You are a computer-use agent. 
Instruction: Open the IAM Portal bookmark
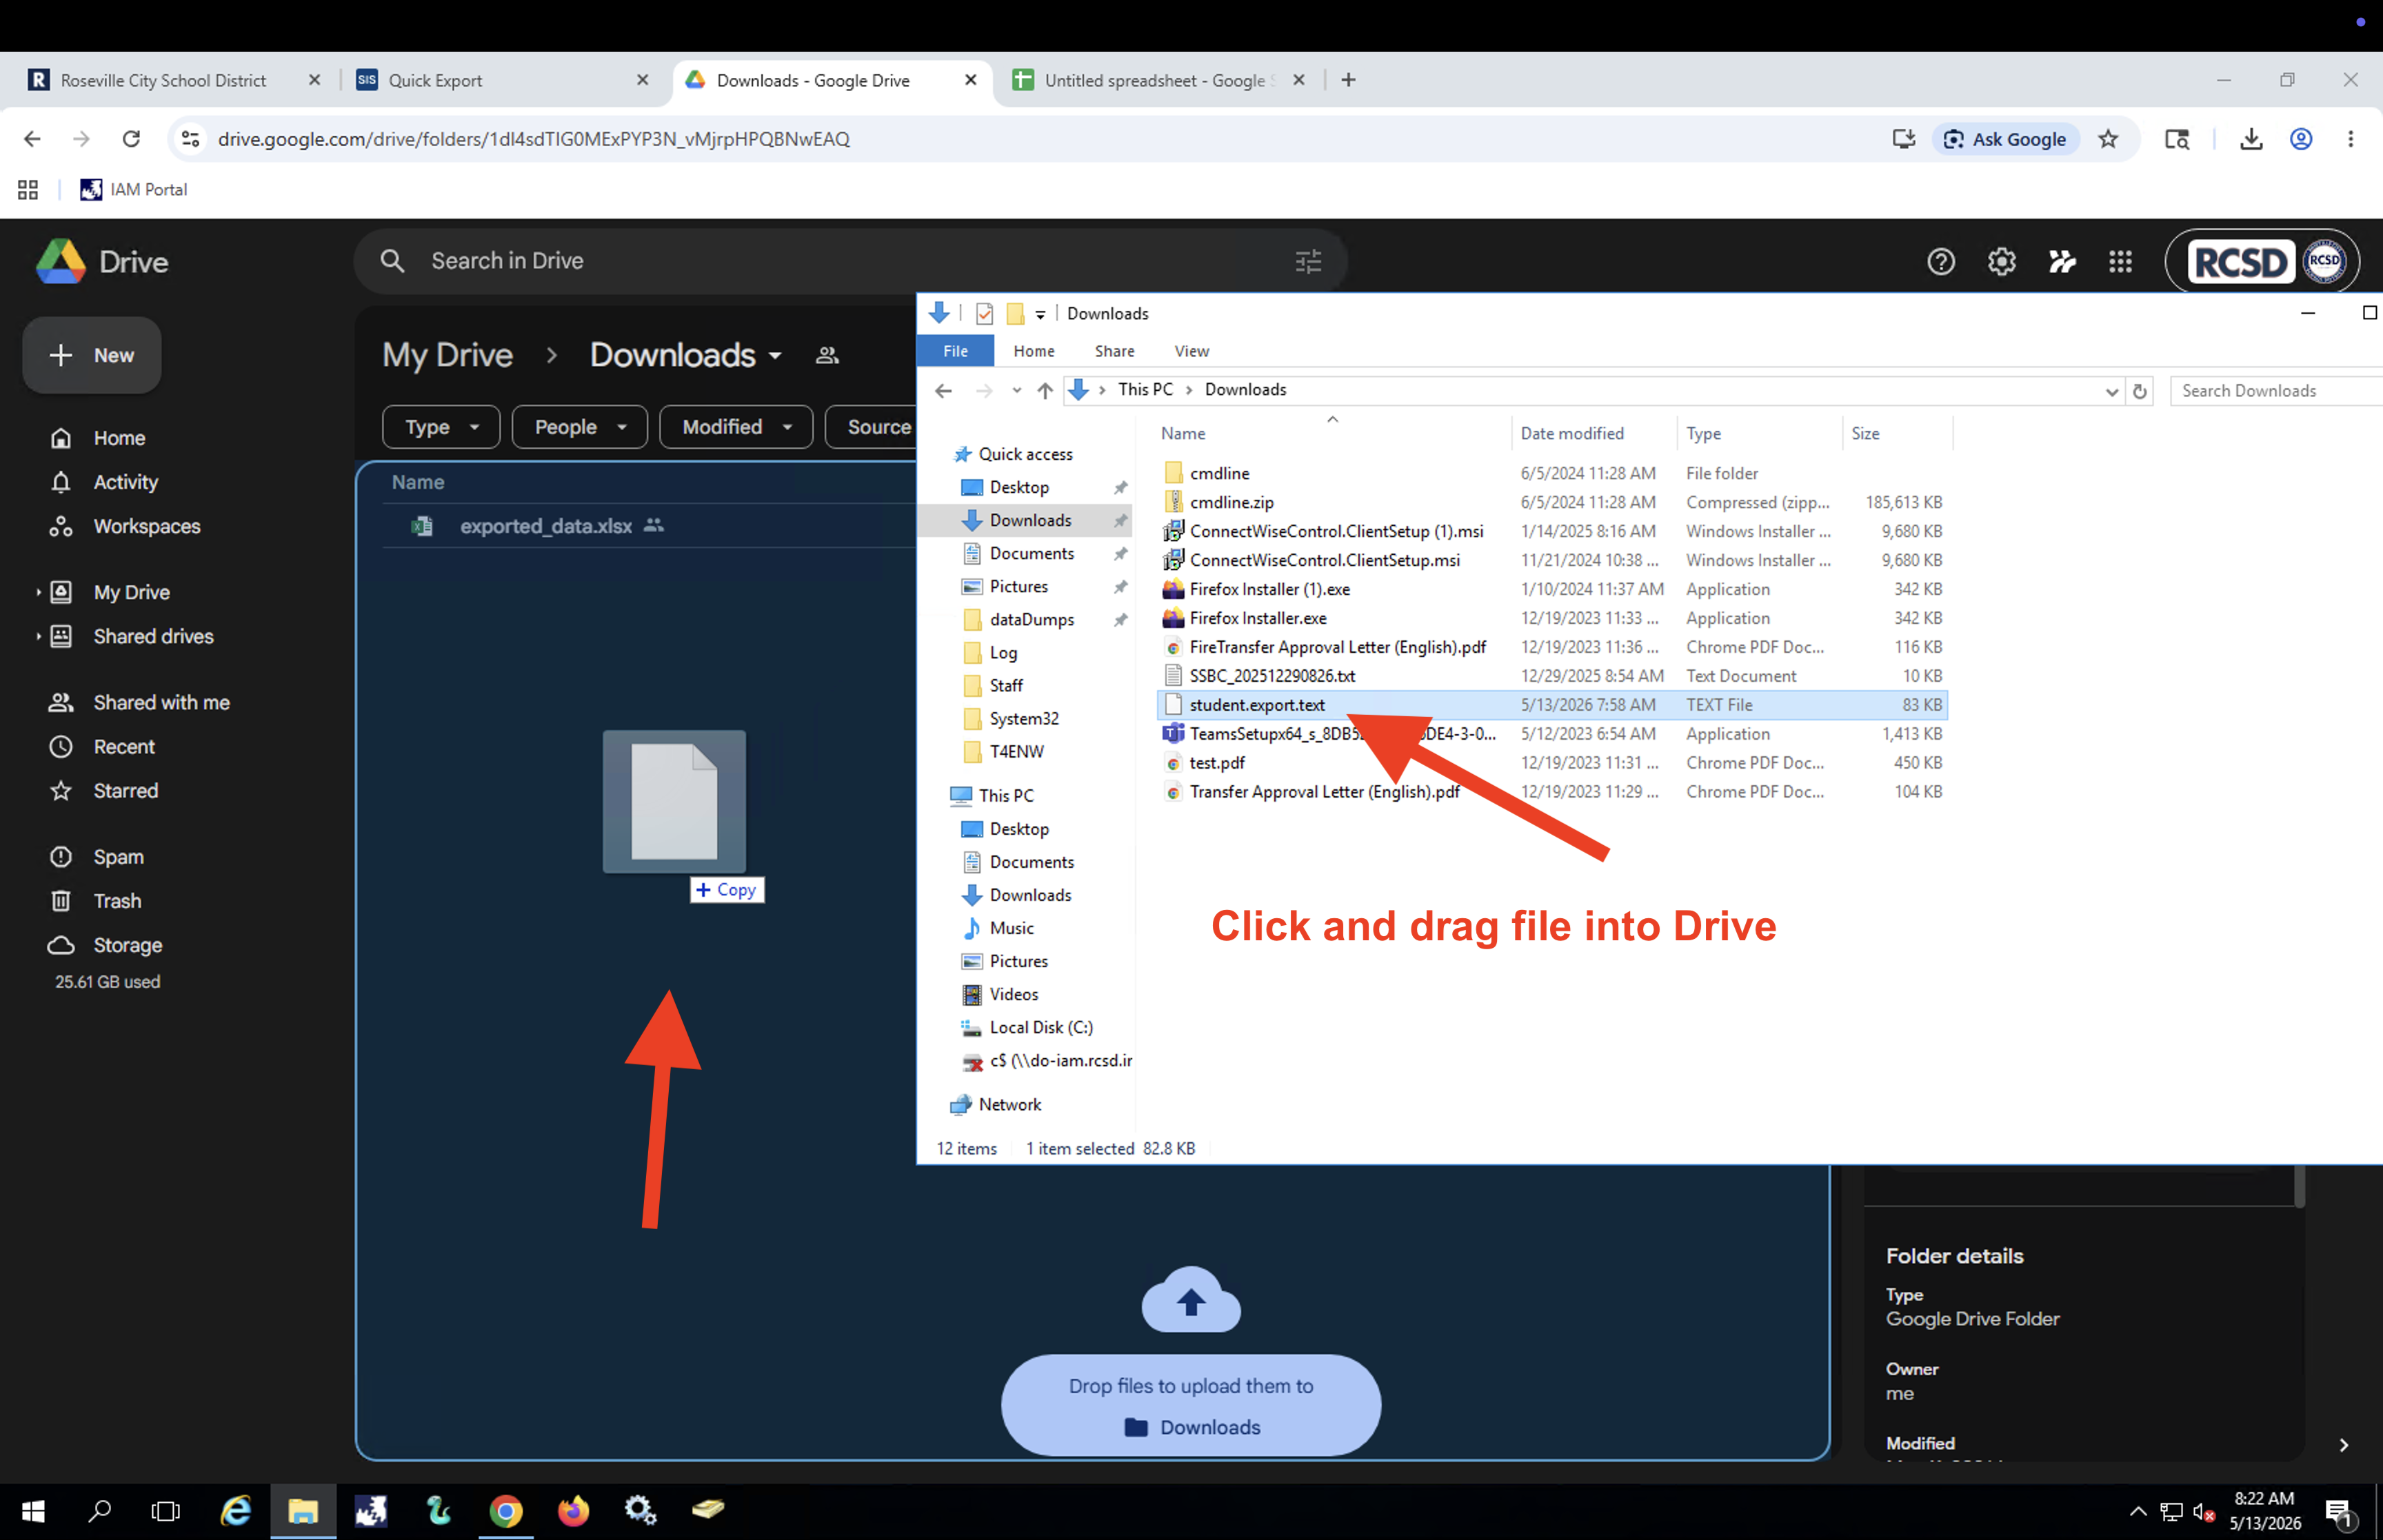click(134, 189)
